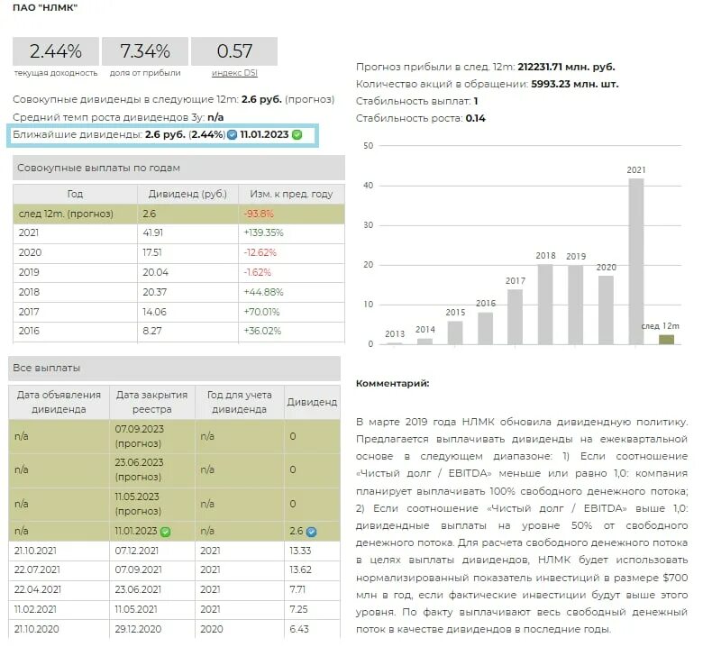Viewport: 703px width, 647px height.
Task: Click the Дата закрытия реестра column header
Action: (152, 402)
